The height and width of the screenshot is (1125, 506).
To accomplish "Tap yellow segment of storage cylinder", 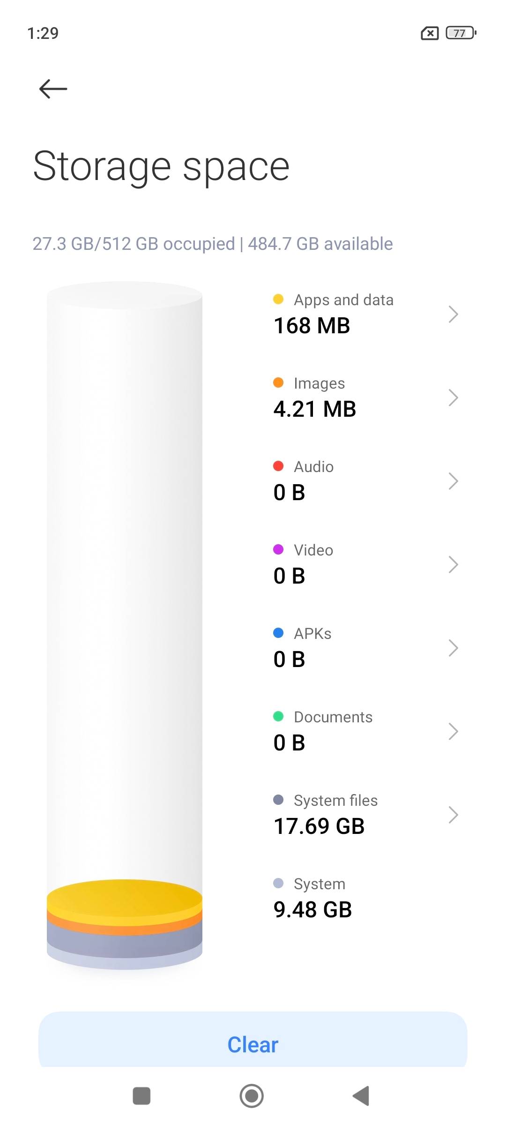I will coord(125,899).
